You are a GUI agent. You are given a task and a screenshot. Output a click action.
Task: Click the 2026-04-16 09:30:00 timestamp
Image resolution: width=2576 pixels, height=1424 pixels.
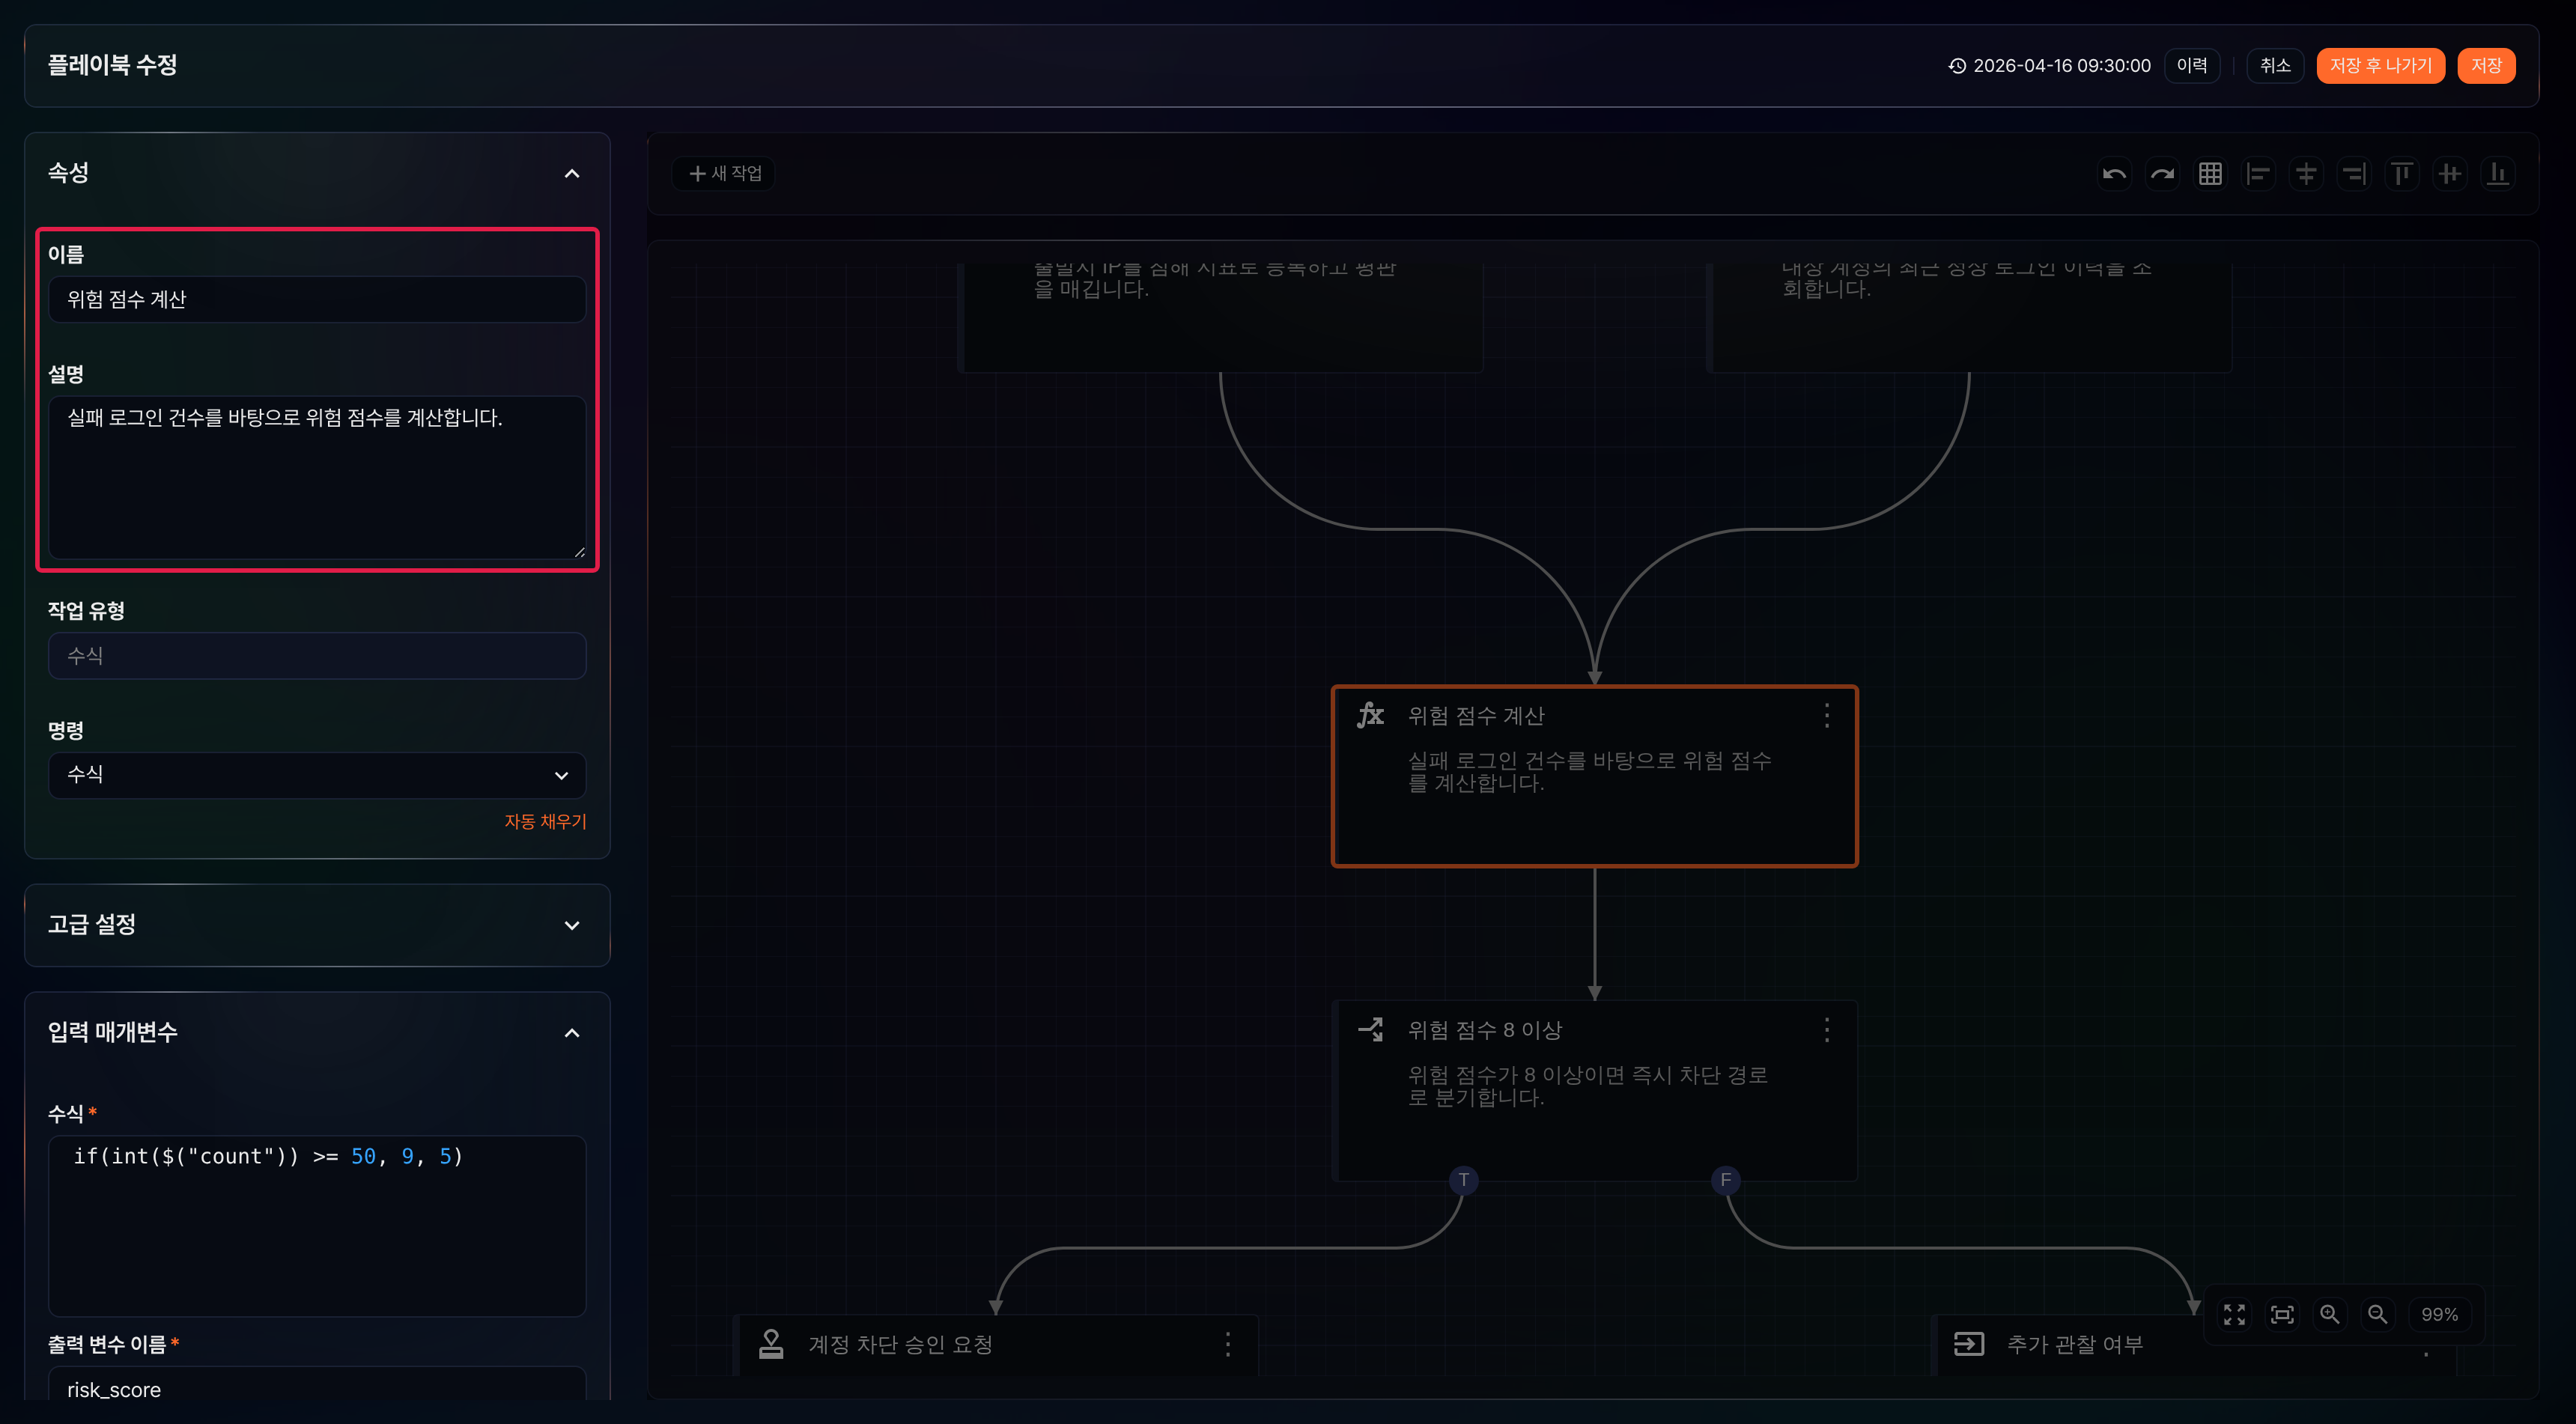point(2062,66)
